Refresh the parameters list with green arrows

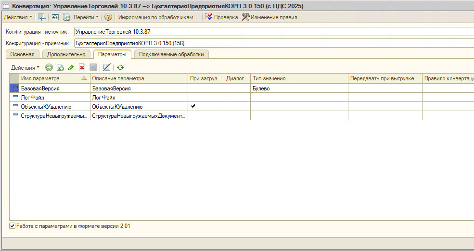120,67
